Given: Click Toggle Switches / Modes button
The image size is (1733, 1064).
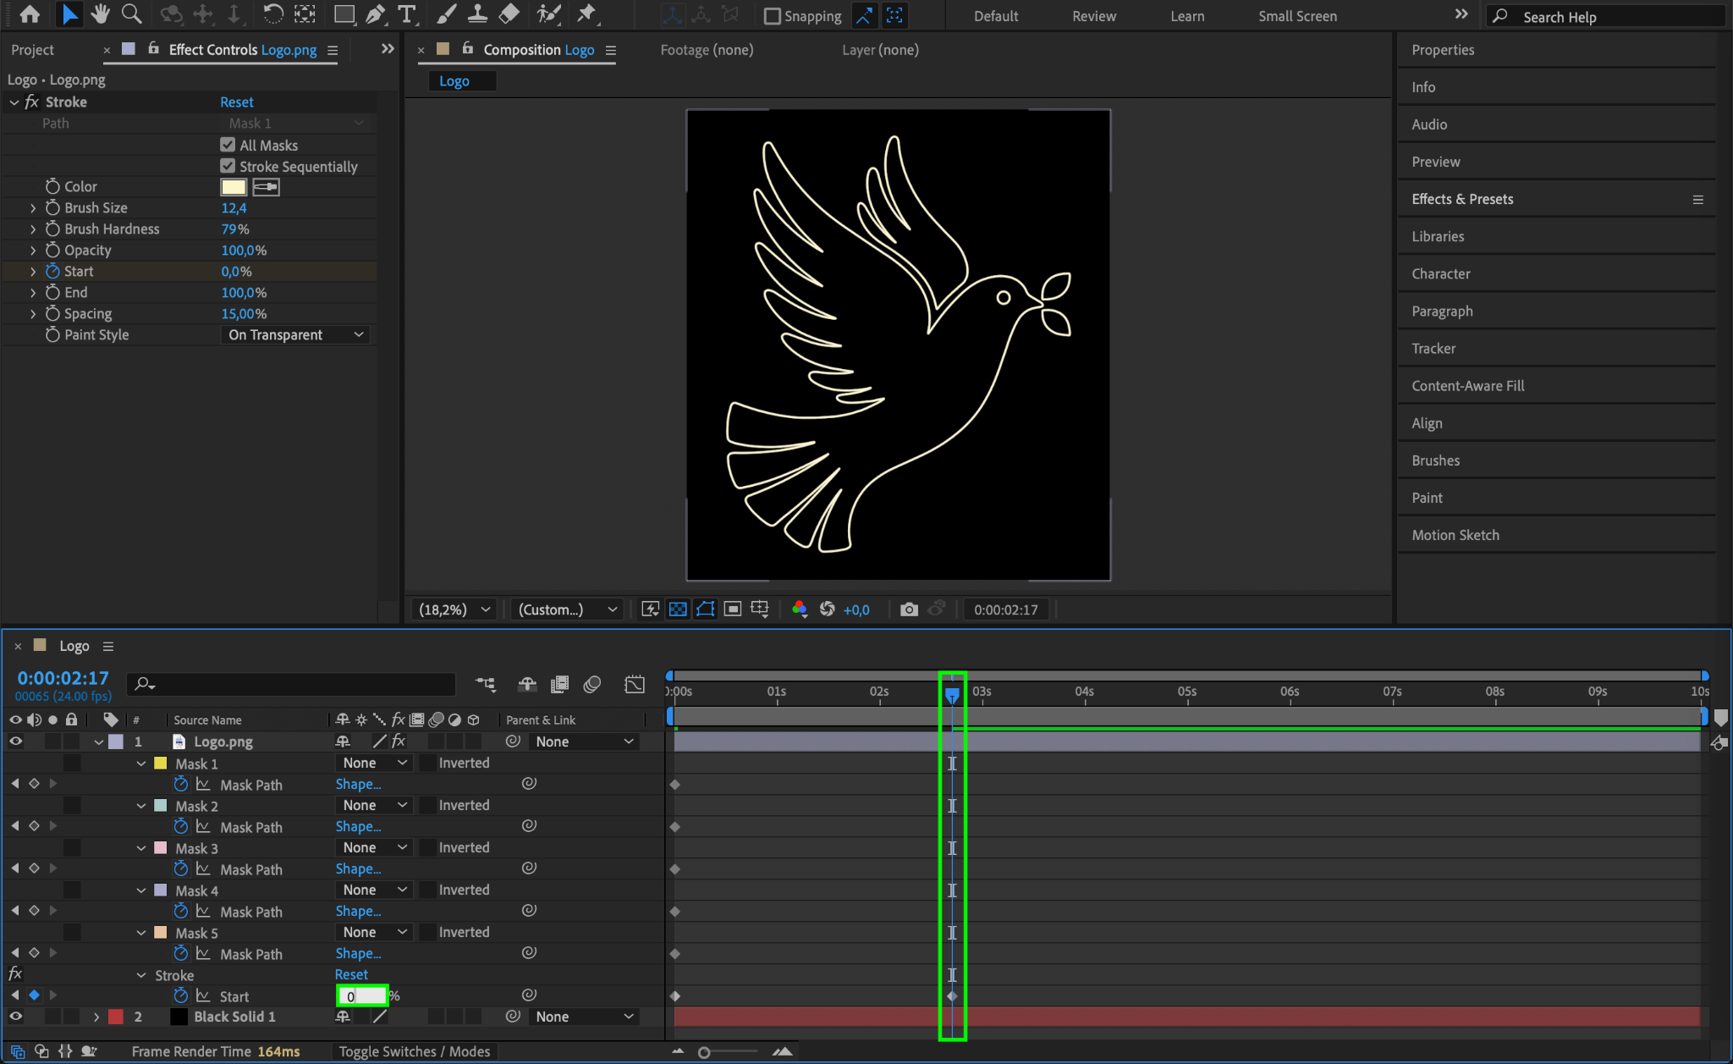Looking at the screenshot, I should coord(414,1051).
